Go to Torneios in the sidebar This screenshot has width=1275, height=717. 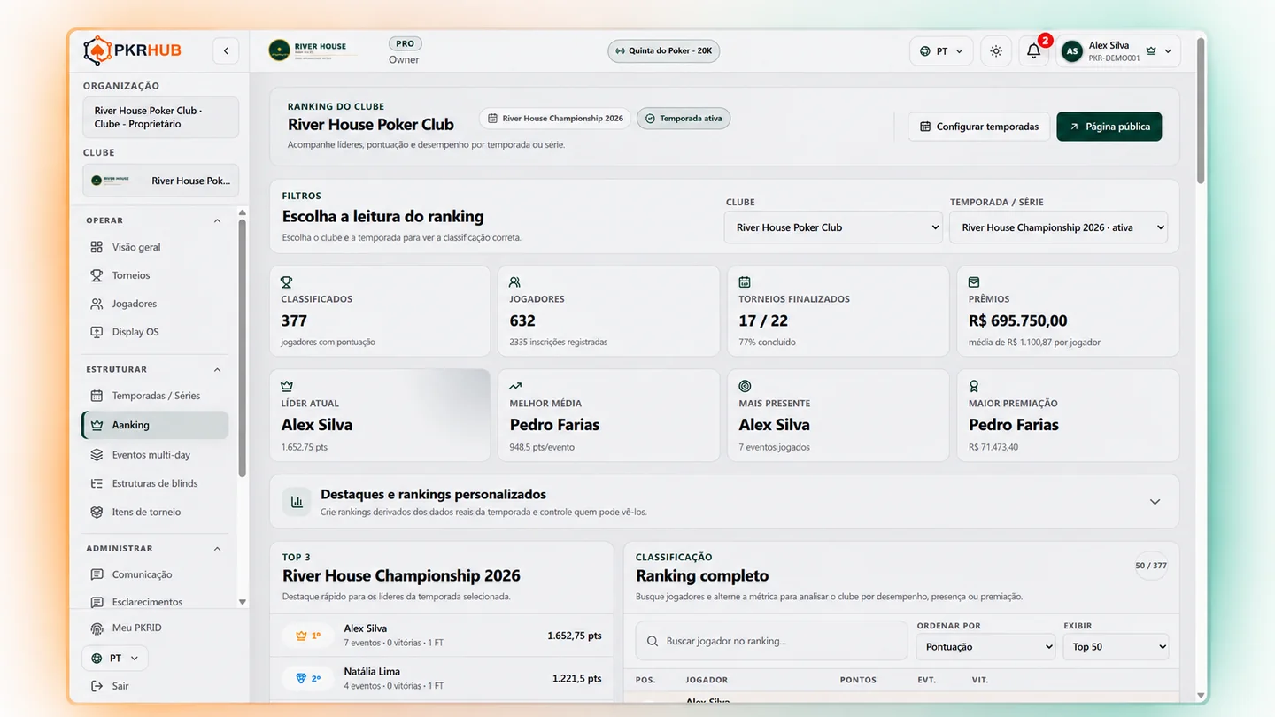[x=131, y=275]
